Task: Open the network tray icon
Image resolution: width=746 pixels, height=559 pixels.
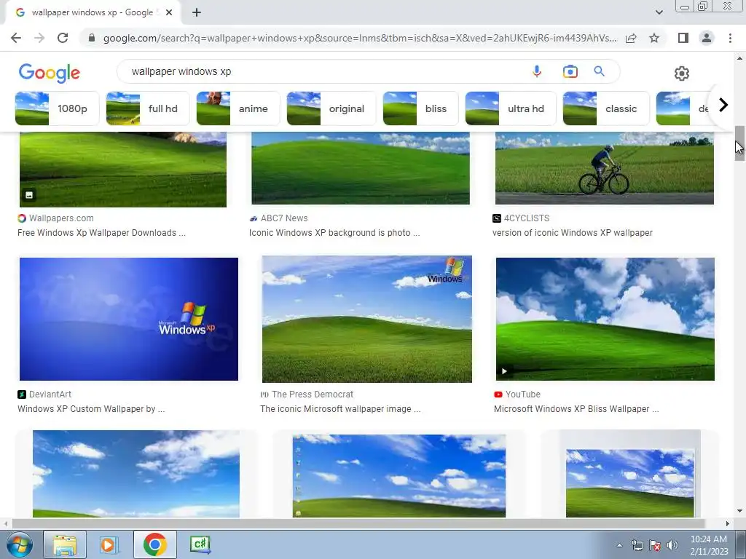Action: pyautogui.click(x=637, y=545)
